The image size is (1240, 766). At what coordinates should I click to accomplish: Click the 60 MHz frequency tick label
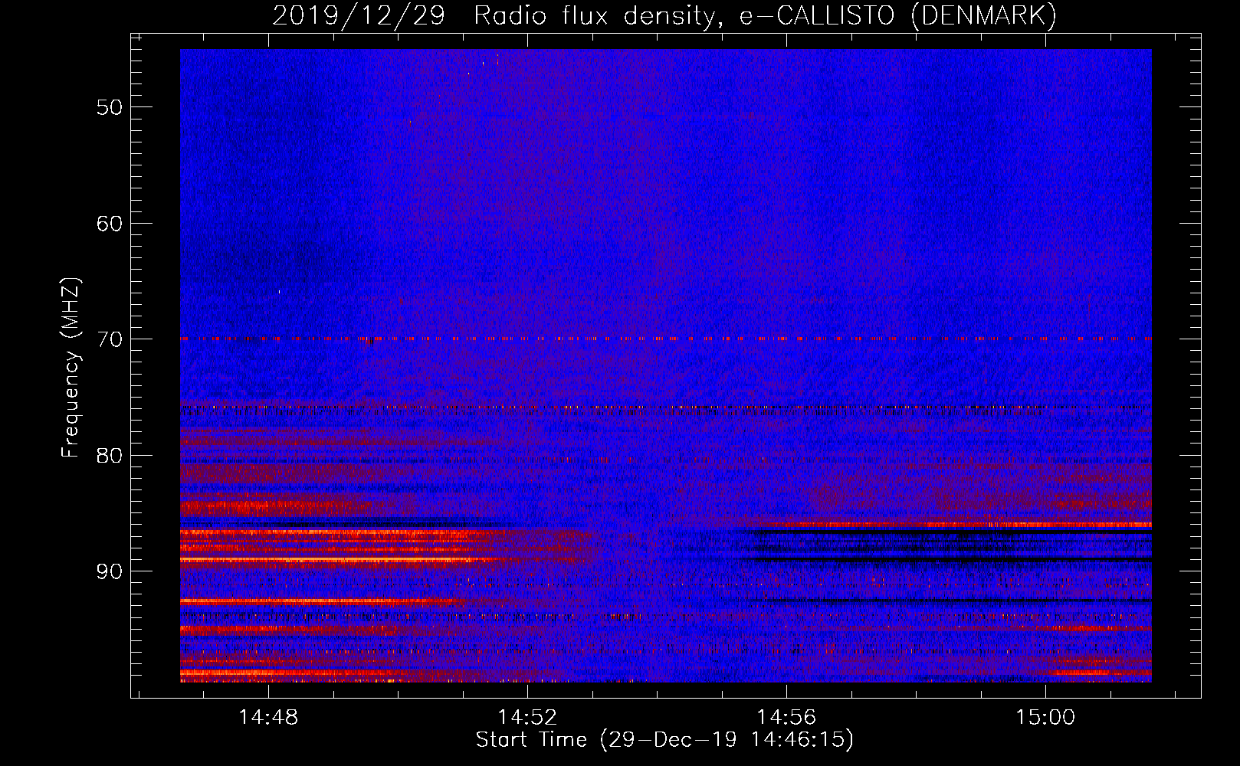point(110,224)
